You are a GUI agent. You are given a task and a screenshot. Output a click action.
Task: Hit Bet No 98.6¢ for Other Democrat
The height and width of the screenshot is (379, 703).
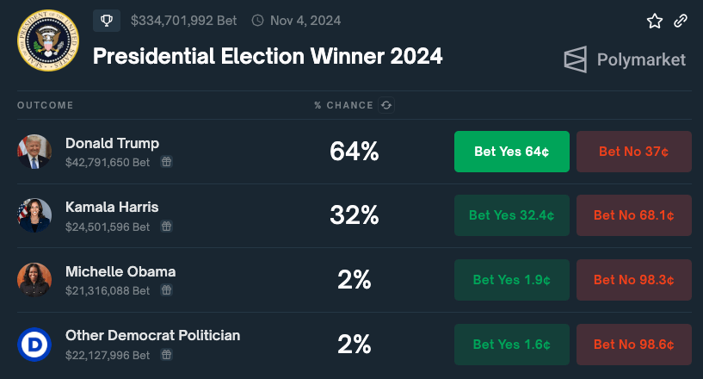click(x=634, y=345)
